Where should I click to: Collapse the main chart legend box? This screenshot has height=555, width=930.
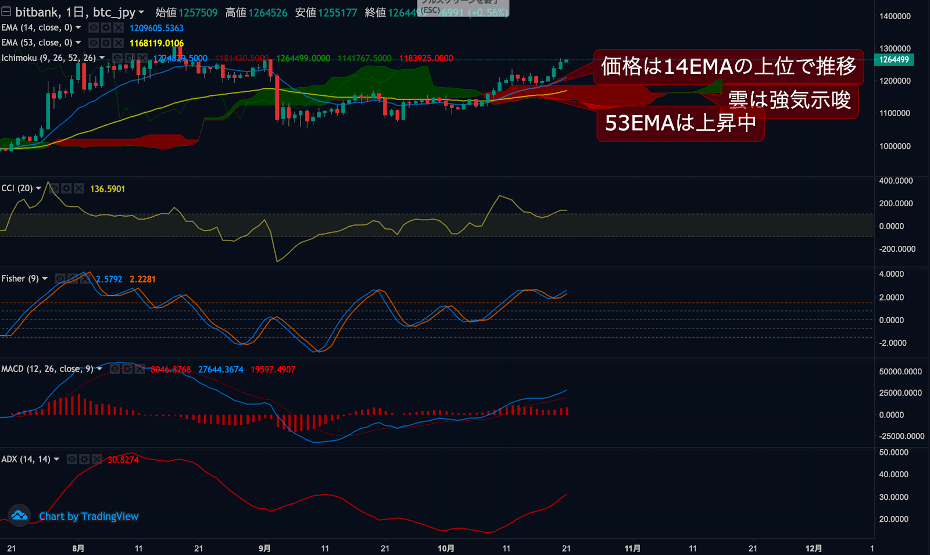[x=6, y=12]
